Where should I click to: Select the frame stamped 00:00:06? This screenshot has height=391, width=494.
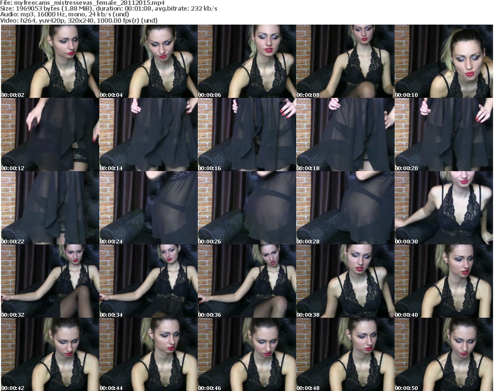pyautogui.click(x=247, y=61)
